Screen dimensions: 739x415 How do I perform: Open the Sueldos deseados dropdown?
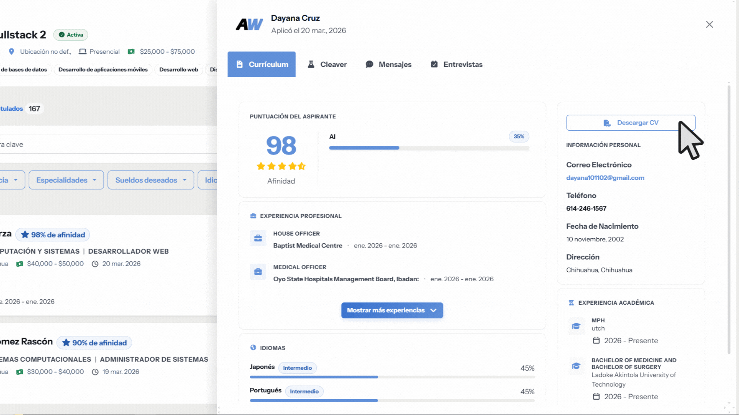coord(150,180)
